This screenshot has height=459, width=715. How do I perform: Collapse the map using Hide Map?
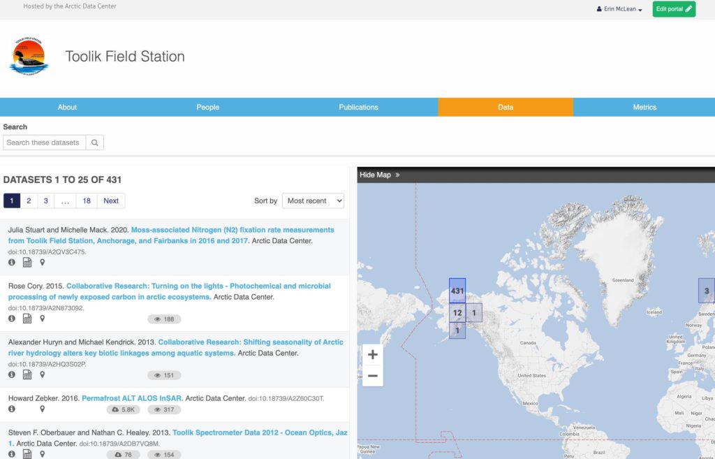pos(379,175)
